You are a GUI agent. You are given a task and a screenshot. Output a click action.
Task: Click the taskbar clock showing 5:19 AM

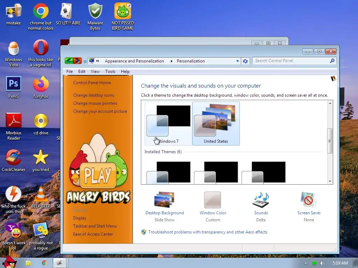(x=340, y=263)
